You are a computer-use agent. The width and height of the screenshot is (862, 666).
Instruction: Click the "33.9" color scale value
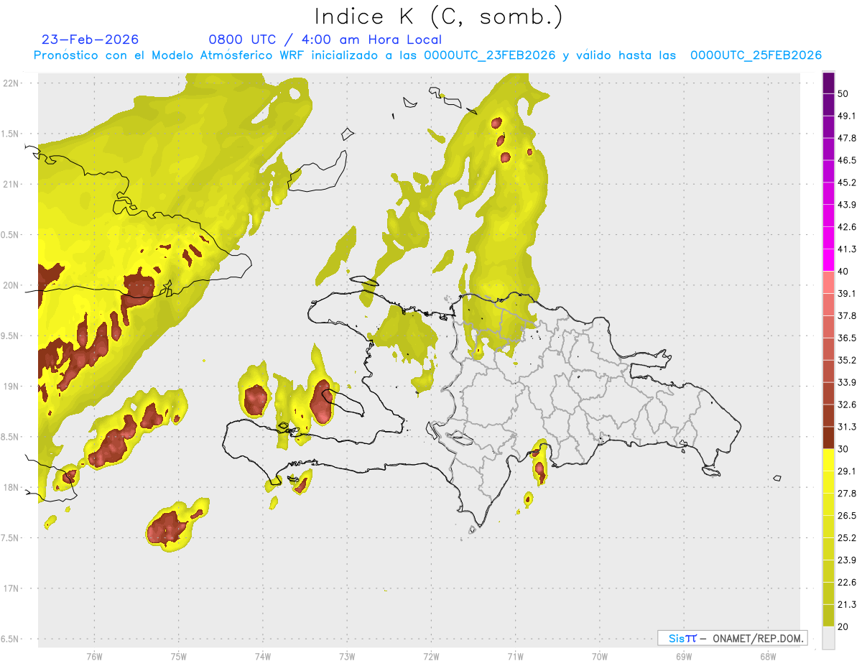847,382
